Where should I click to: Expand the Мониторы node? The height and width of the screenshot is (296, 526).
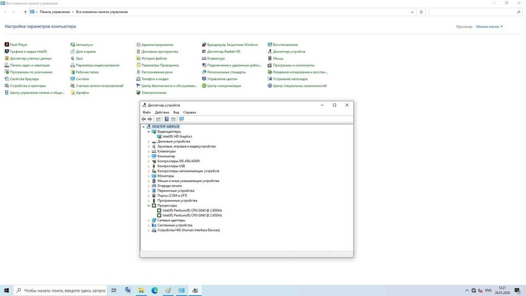point(149,176)
